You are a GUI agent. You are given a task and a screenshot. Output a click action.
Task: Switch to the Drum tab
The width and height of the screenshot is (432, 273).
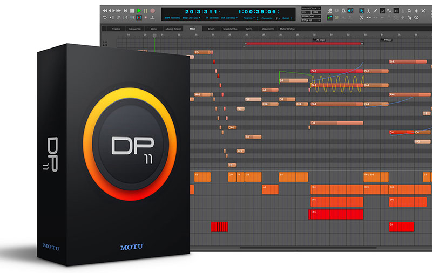[211, 29]
